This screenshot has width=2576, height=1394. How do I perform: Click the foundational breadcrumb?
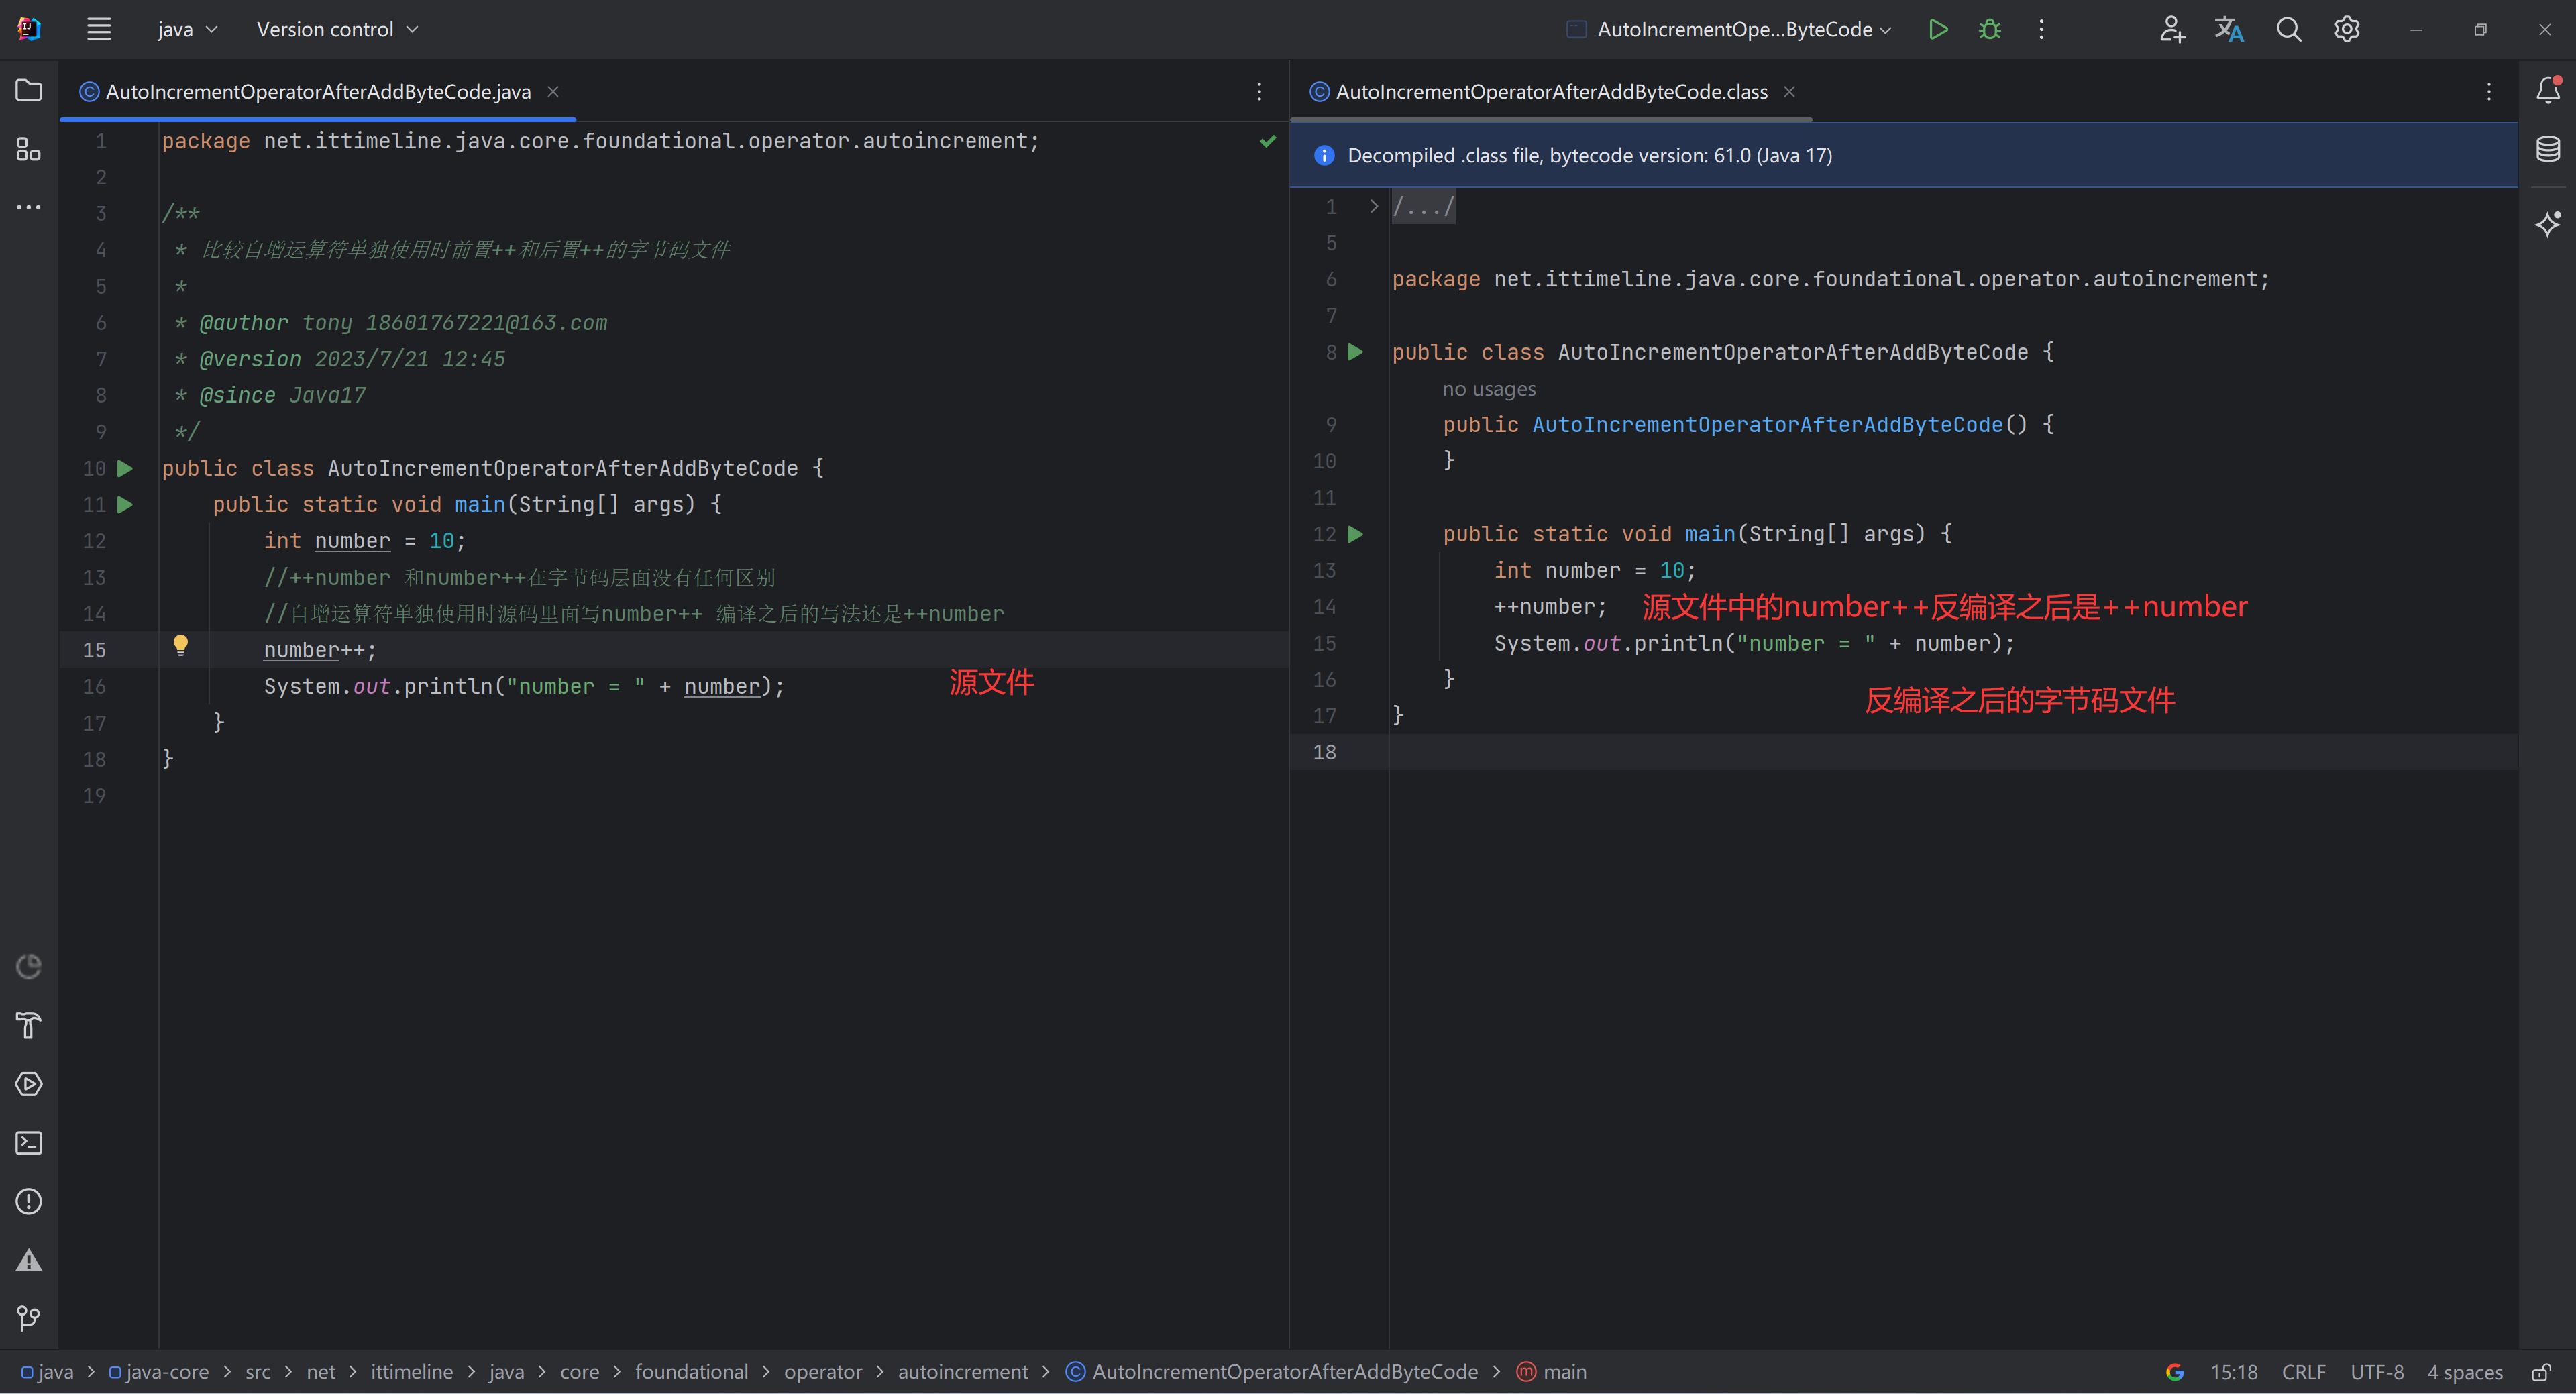click(x=691, y=1372)
